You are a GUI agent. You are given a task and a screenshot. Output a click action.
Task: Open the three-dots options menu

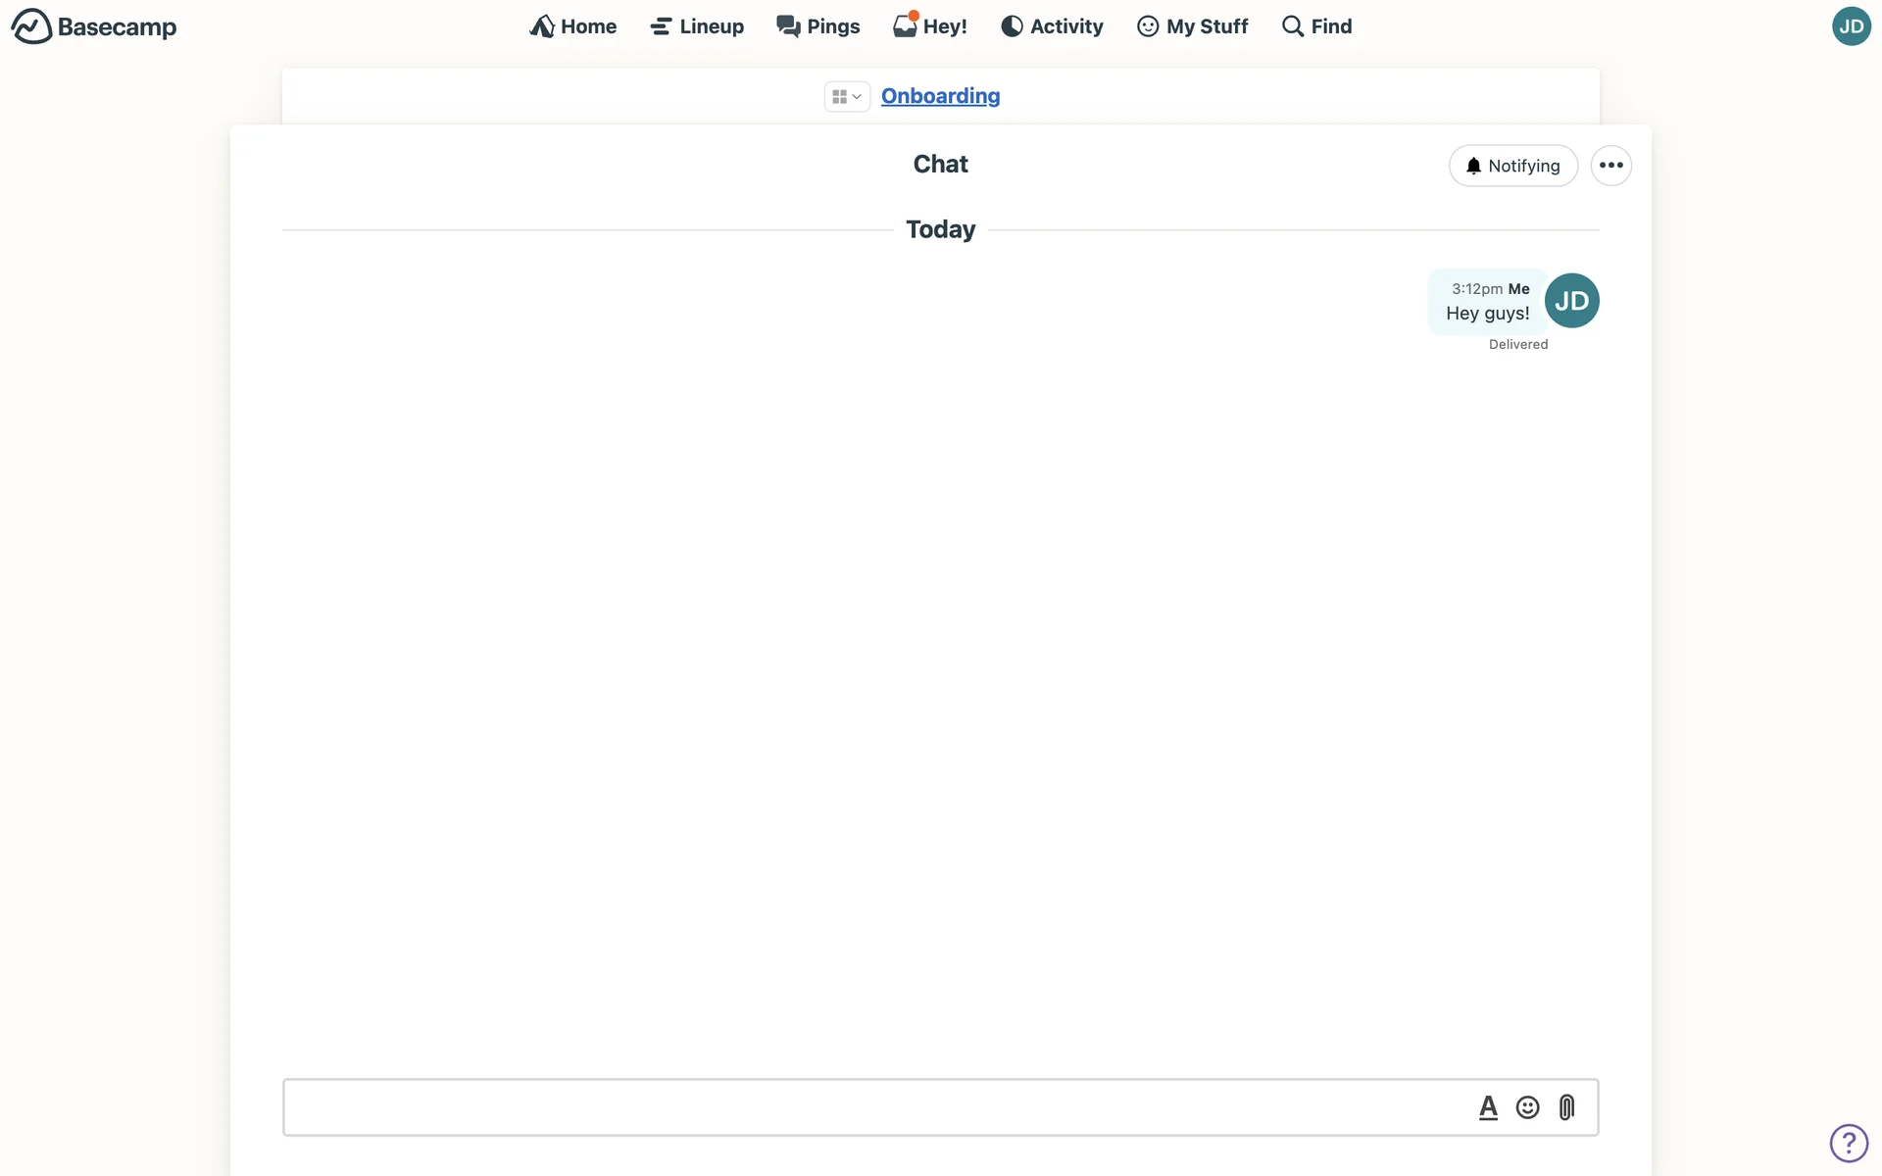point(1610,166)
